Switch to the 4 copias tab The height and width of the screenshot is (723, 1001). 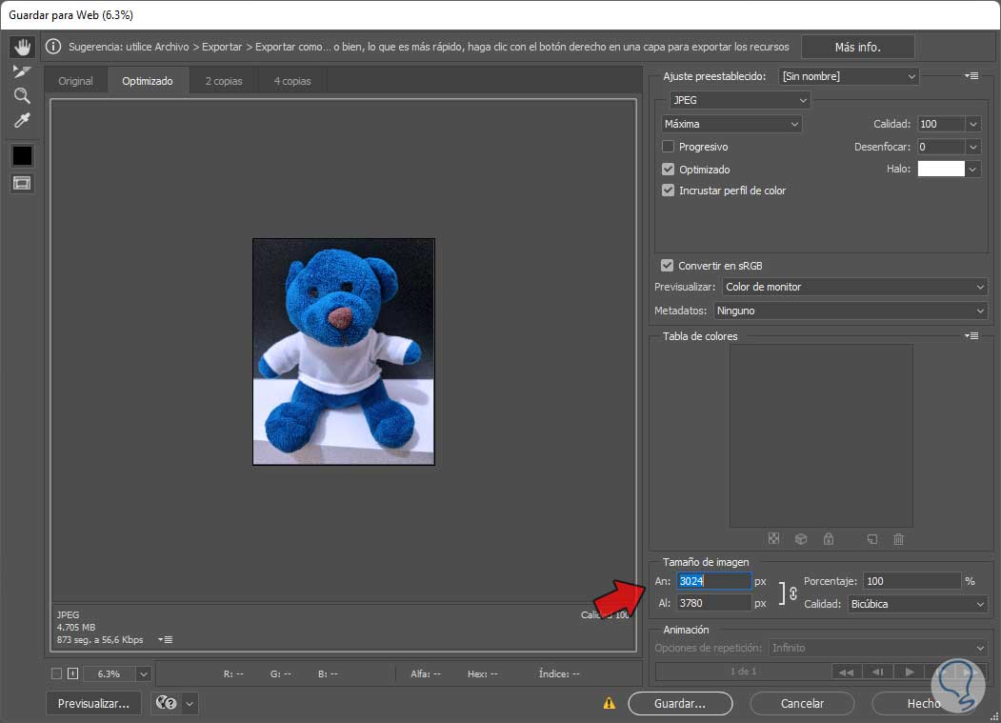point(292,81)
